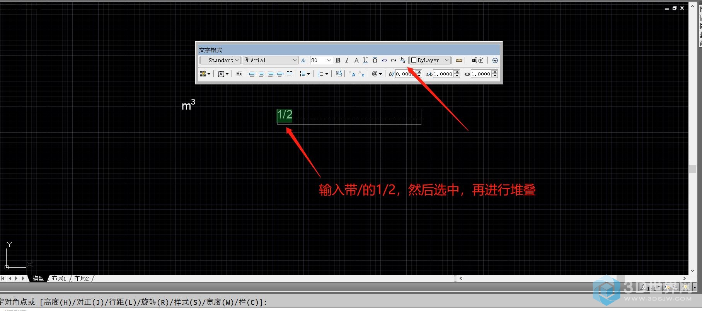Toggle Bold formatting in text format toolbar

coord(338,60)
